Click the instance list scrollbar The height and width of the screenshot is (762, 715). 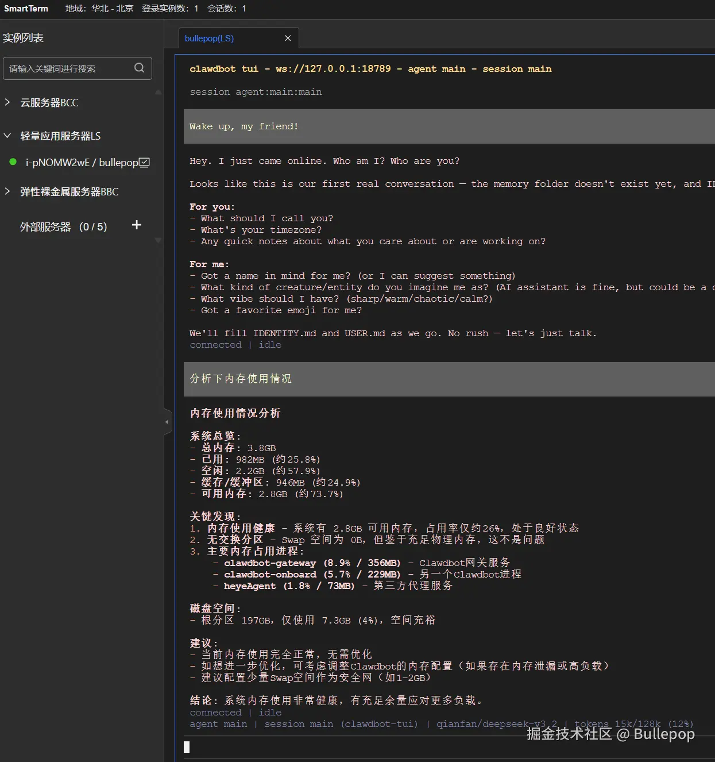pos(158,167)
